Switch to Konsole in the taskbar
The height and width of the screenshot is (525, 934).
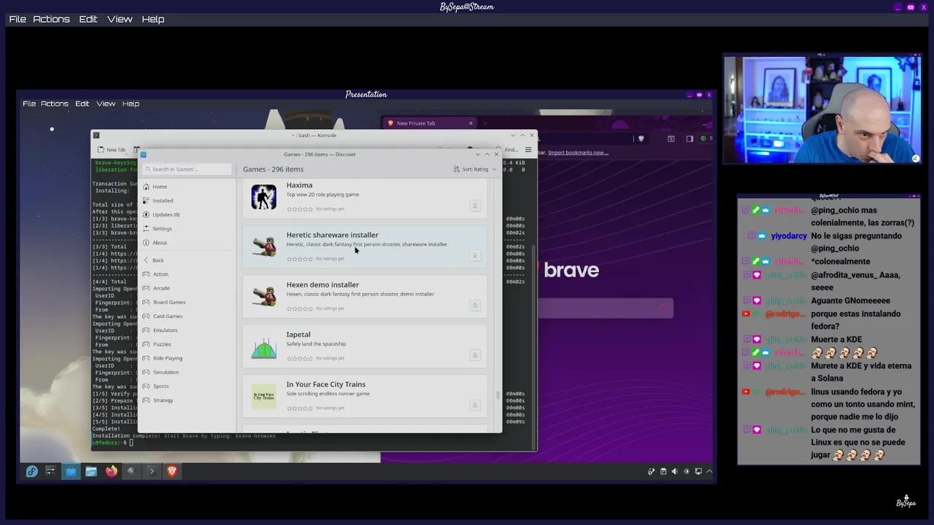coord(152,471)
